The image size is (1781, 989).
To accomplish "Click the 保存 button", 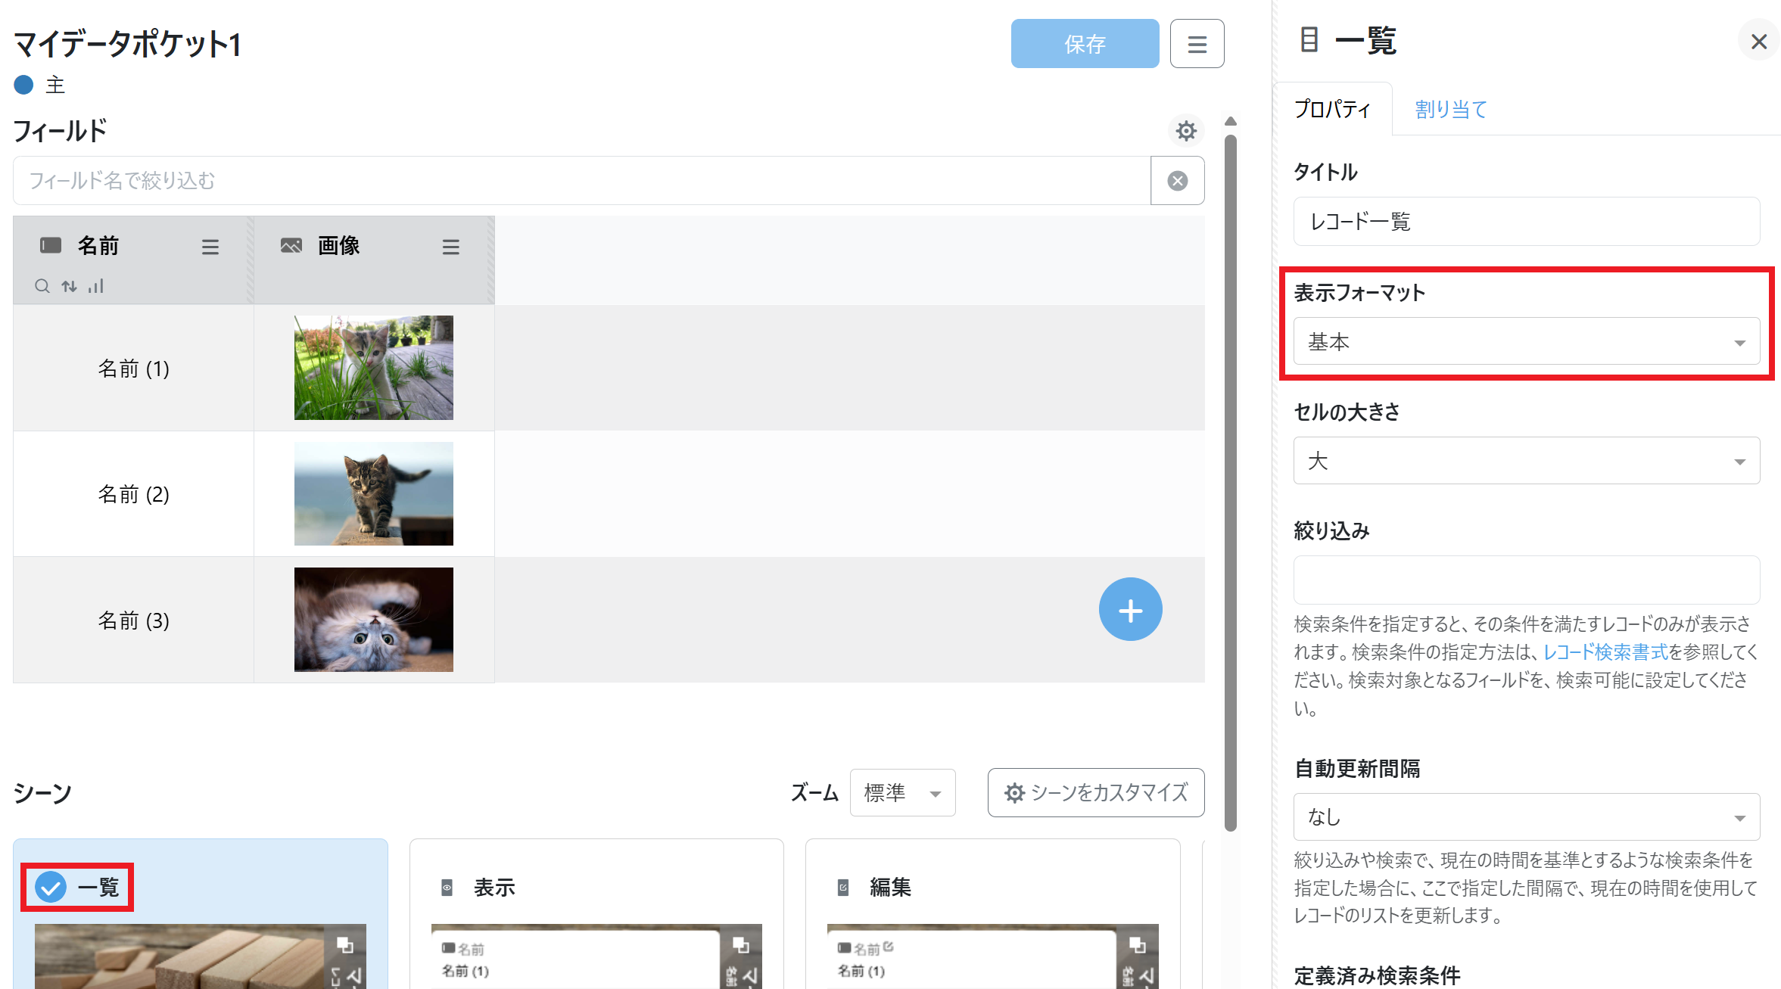I will click(1084, 44).
